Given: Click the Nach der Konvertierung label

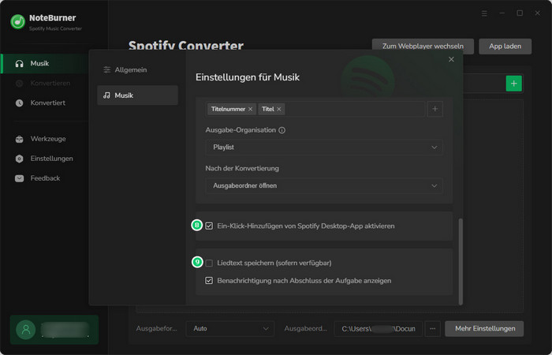Looking at the screenshot, I should [242, 168].
